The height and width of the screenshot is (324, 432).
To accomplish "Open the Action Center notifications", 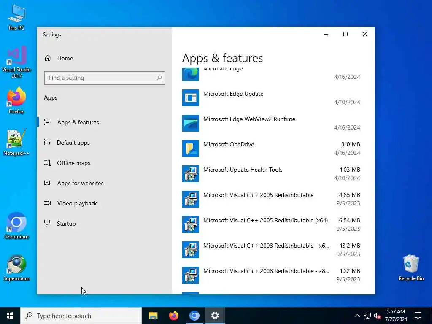I will (x=418, y=316).
